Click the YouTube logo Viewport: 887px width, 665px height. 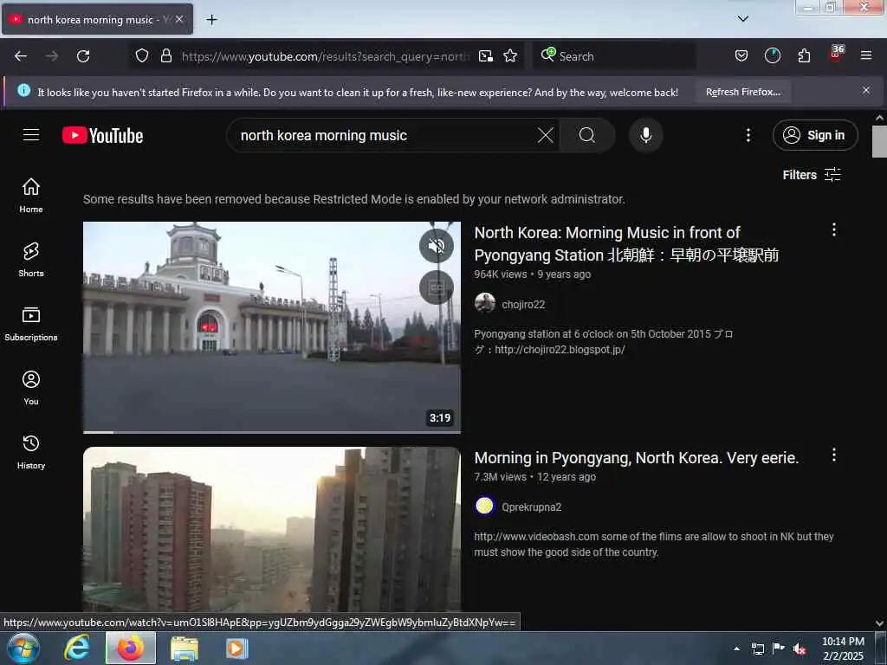coord(103,136)
